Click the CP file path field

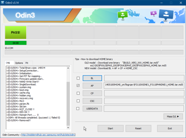pos(144,93)
